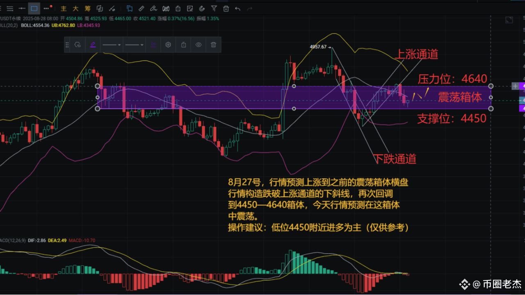525x295 pixels.
Task: Click the top-left handle of purple rectangle
Action: tap(97, 86)
